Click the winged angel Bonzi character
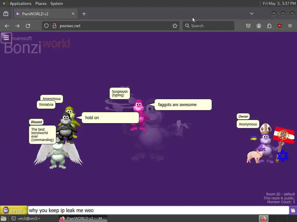 pos(58,155)
